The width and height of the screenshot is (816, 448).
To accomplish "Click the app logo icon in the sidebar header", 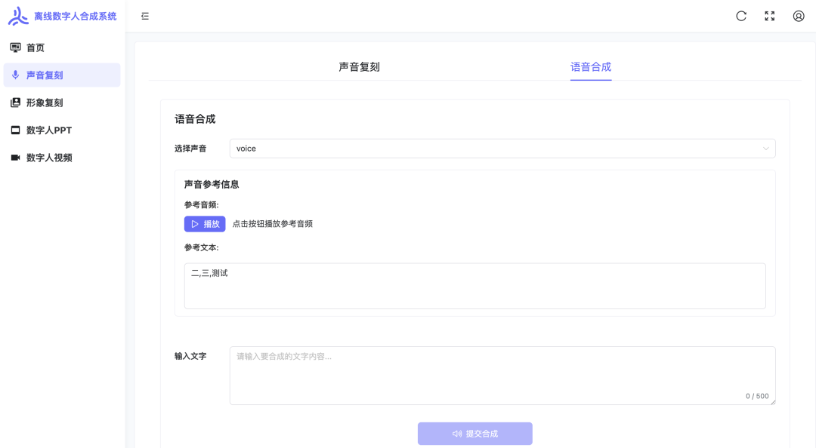I will [x=19, y=16].
